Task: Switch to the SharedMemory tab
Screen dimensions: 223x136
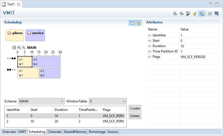Action: coord(75,132)
